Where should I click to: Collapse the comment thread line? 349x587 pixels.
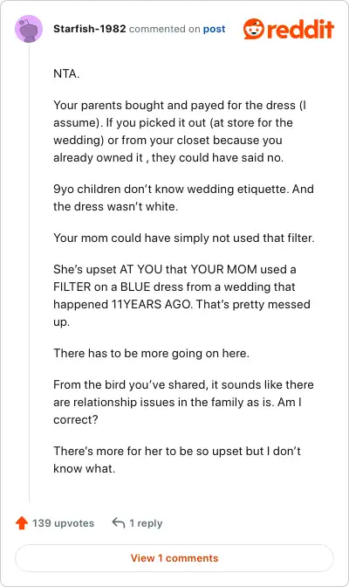(x=29, y=273)
